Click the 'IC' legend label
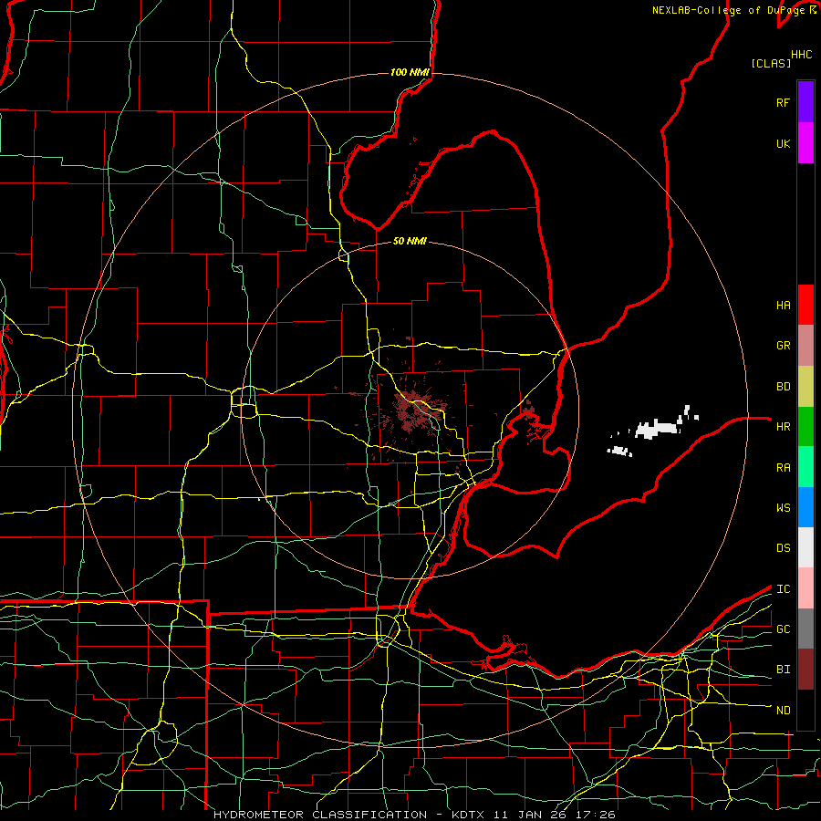Viewport: 821px width, 821px height. pyautogui.click(x=783, y=589)
